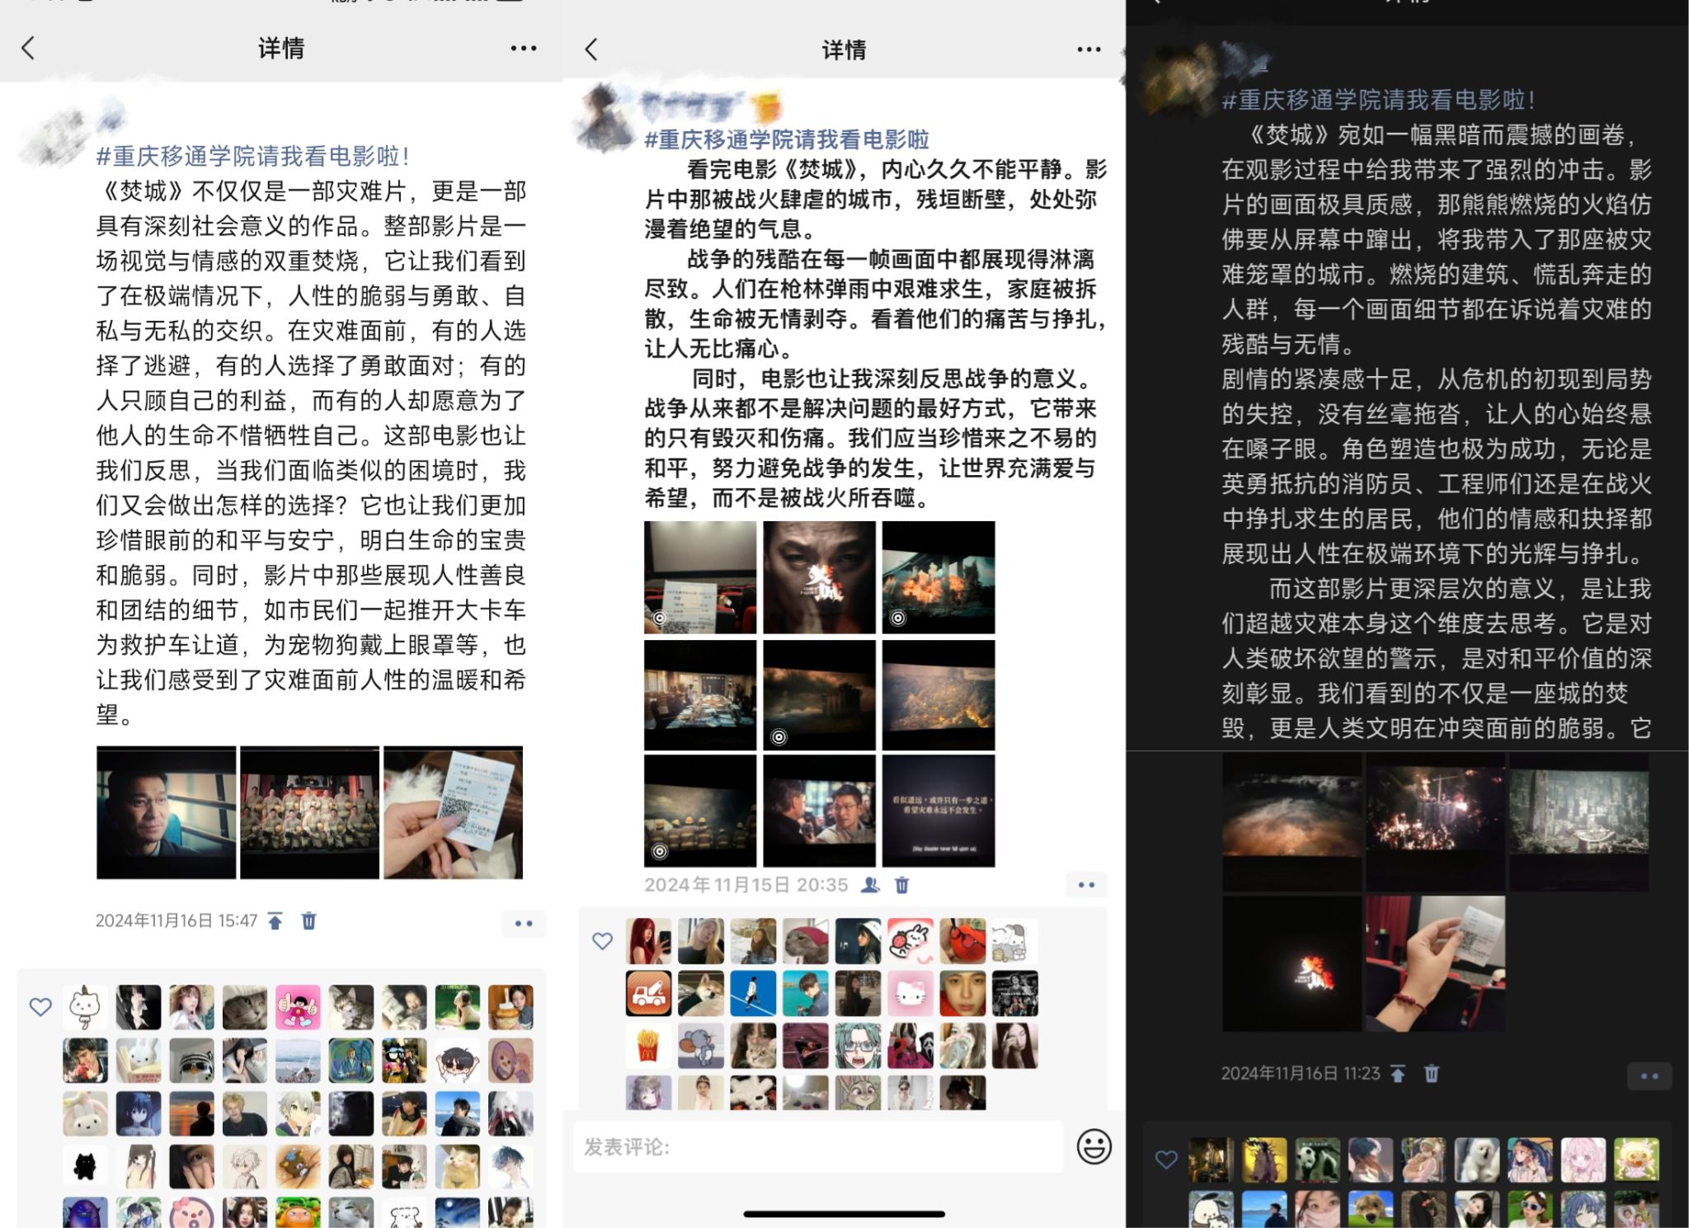This screenshot has width=1689, height=1228.
Task: Open hashtag #重庆移通学院请我看电影啦 in left post
Action: [x=252, y=156]
